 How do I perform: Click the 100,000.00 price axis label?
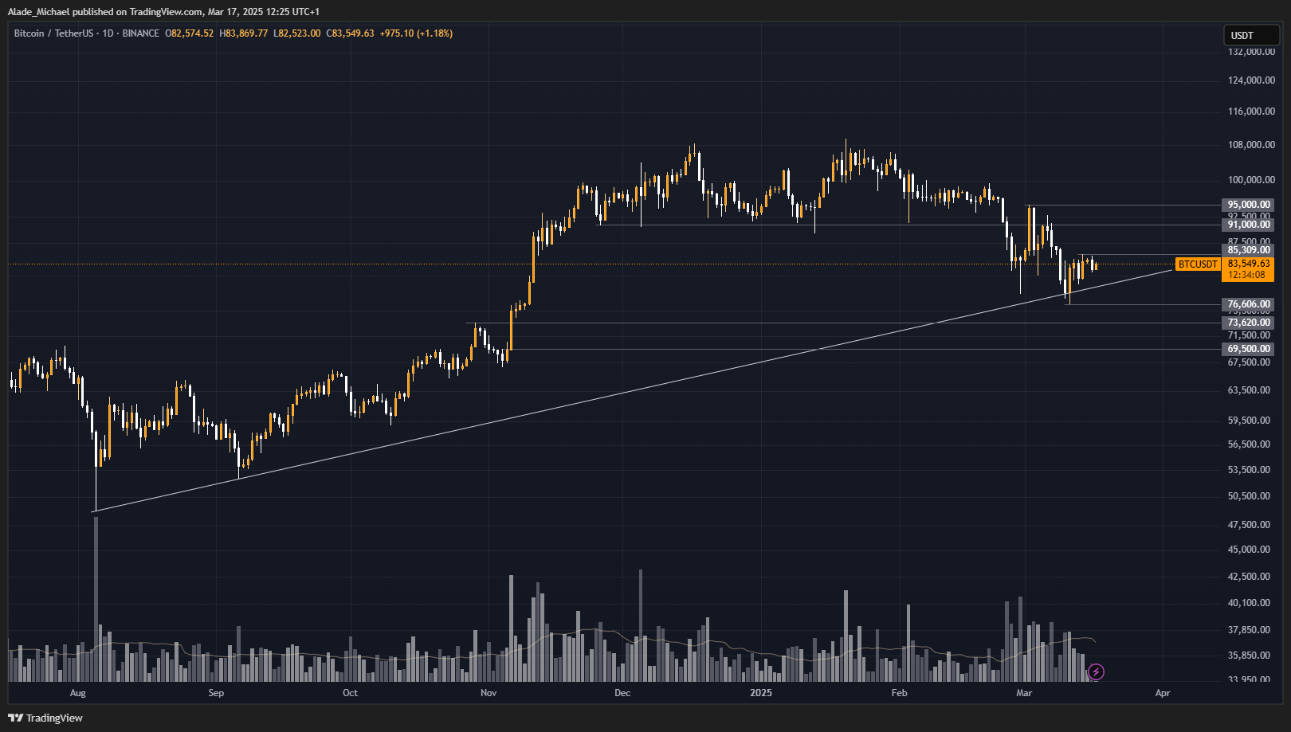coord(1251,180)
